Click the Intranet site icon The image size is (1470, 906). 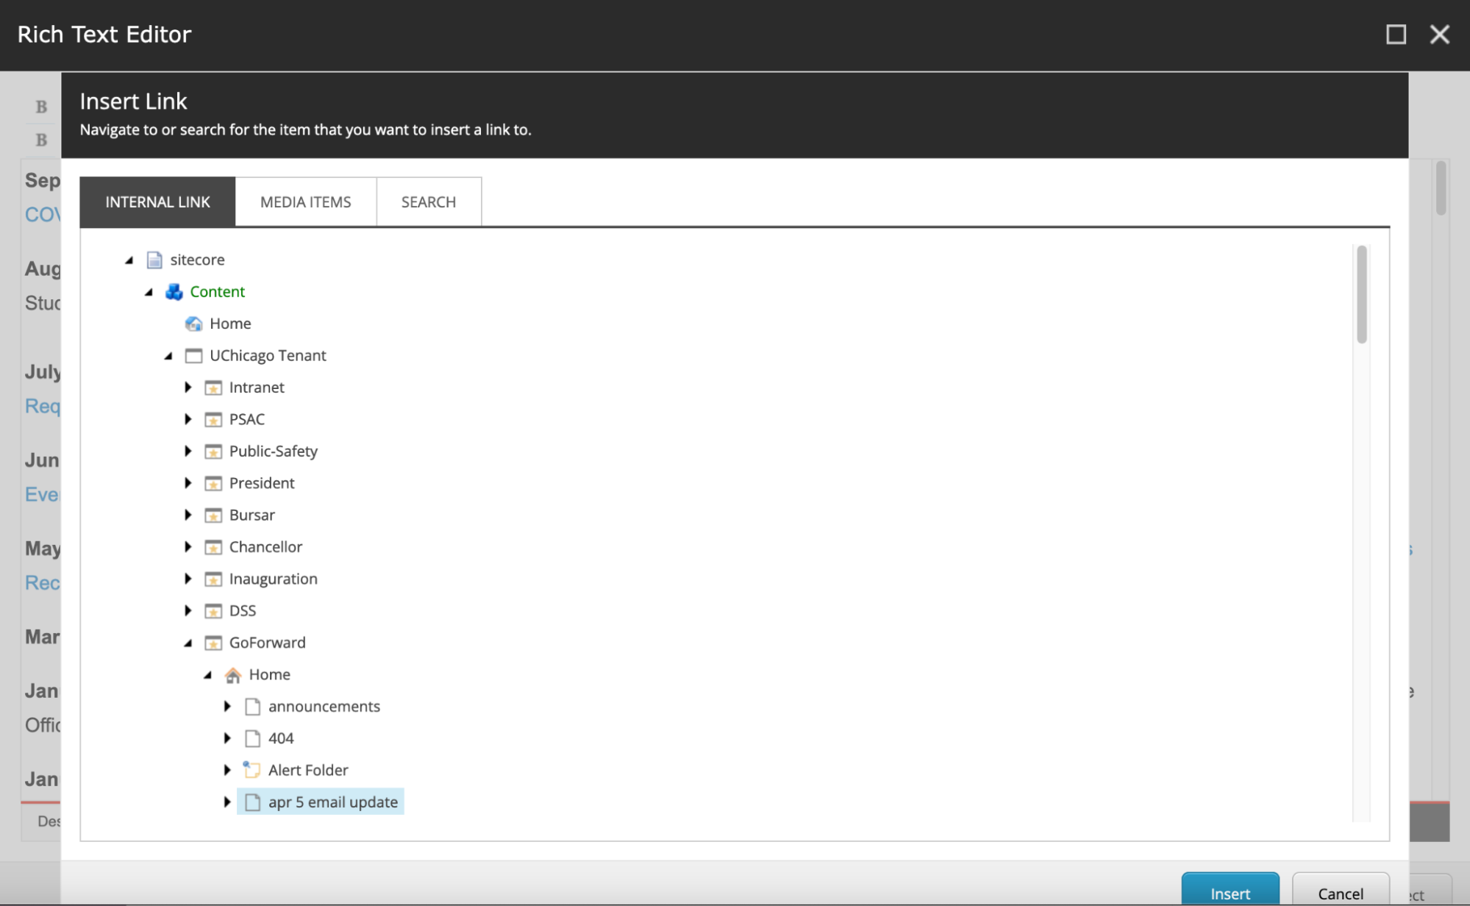point(213,388)
